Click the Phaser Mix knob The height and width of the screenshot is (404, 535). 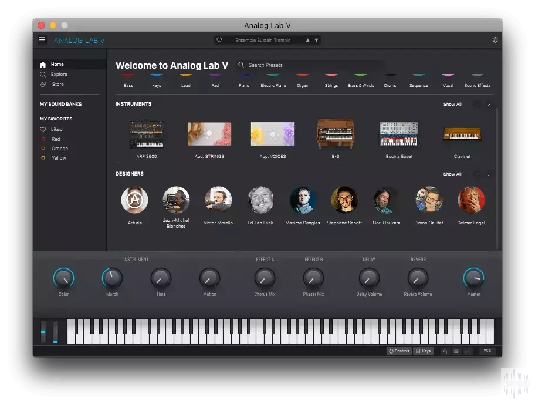pyautogui.click(x=313, y=278)
